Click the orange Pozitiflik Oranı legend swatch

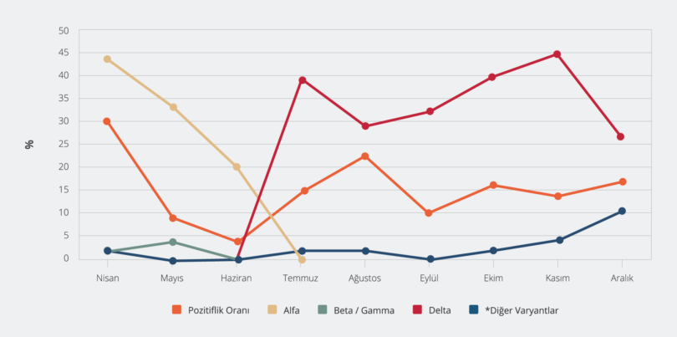pyautogui.click(x=176, y=310)
